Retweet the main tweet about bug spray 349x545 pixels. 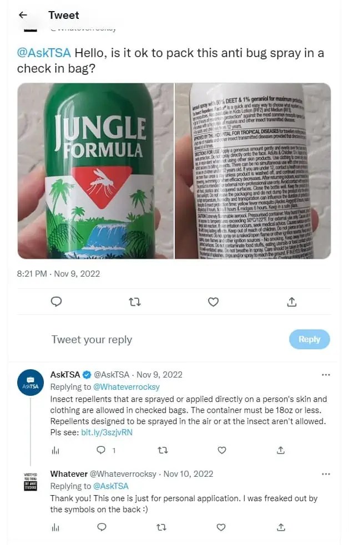(135, 302)
